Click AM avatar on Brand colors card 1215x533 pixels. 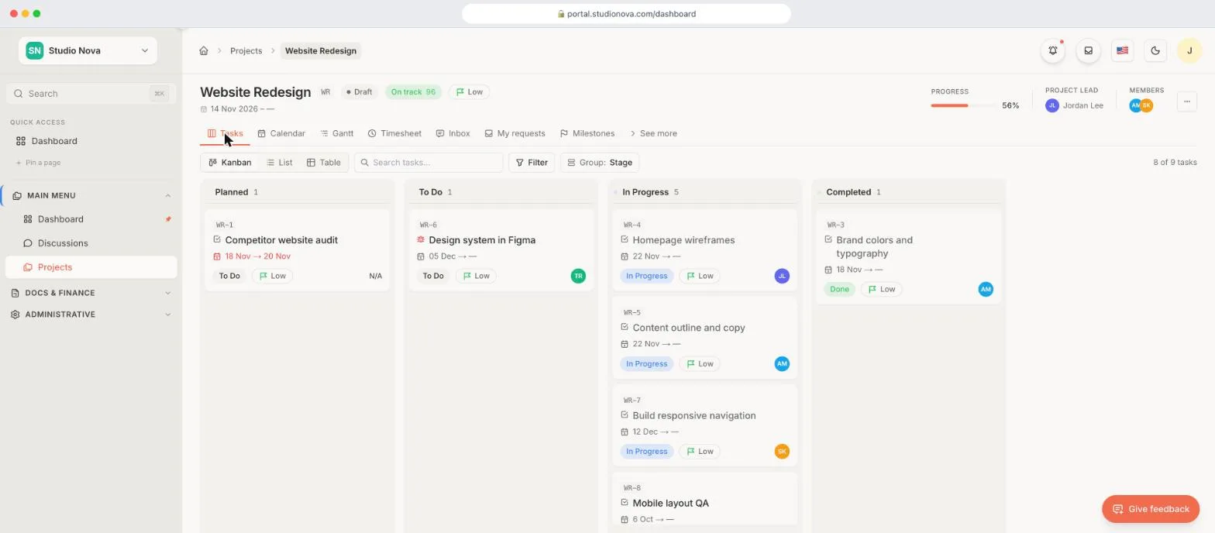986,289
